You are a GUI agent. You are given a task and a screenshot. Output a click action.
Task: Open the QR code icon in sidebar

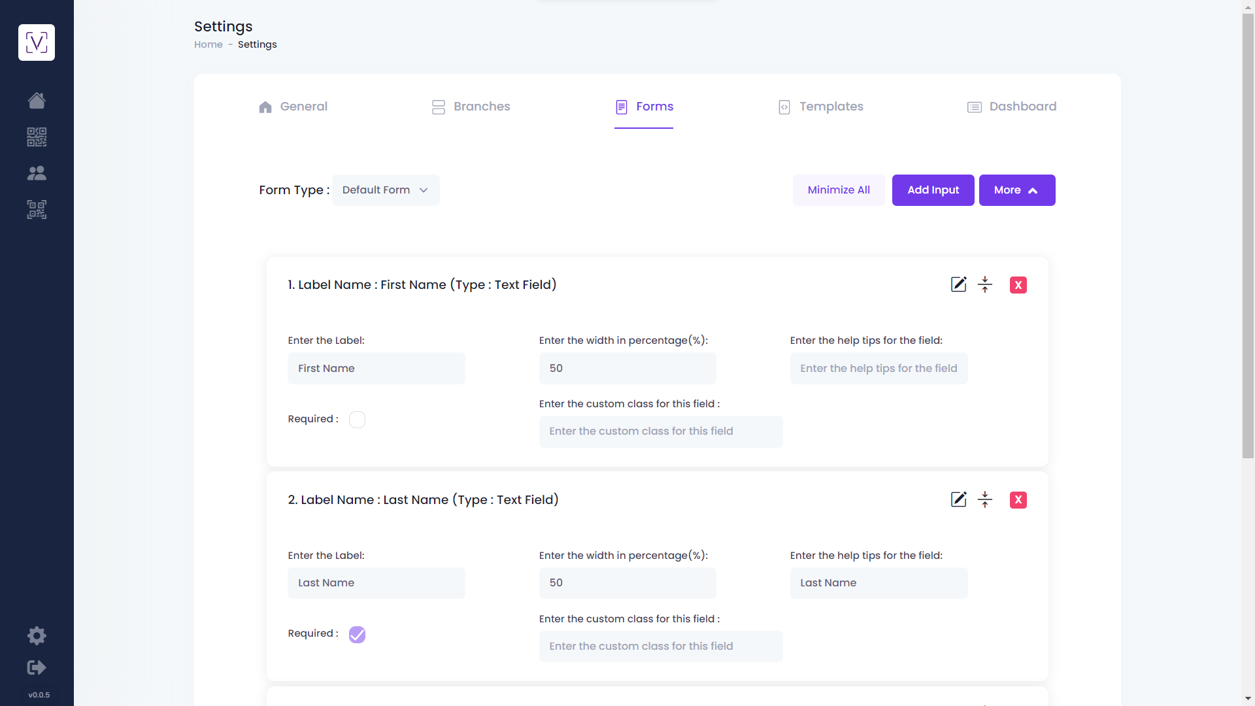coord(37,137)
